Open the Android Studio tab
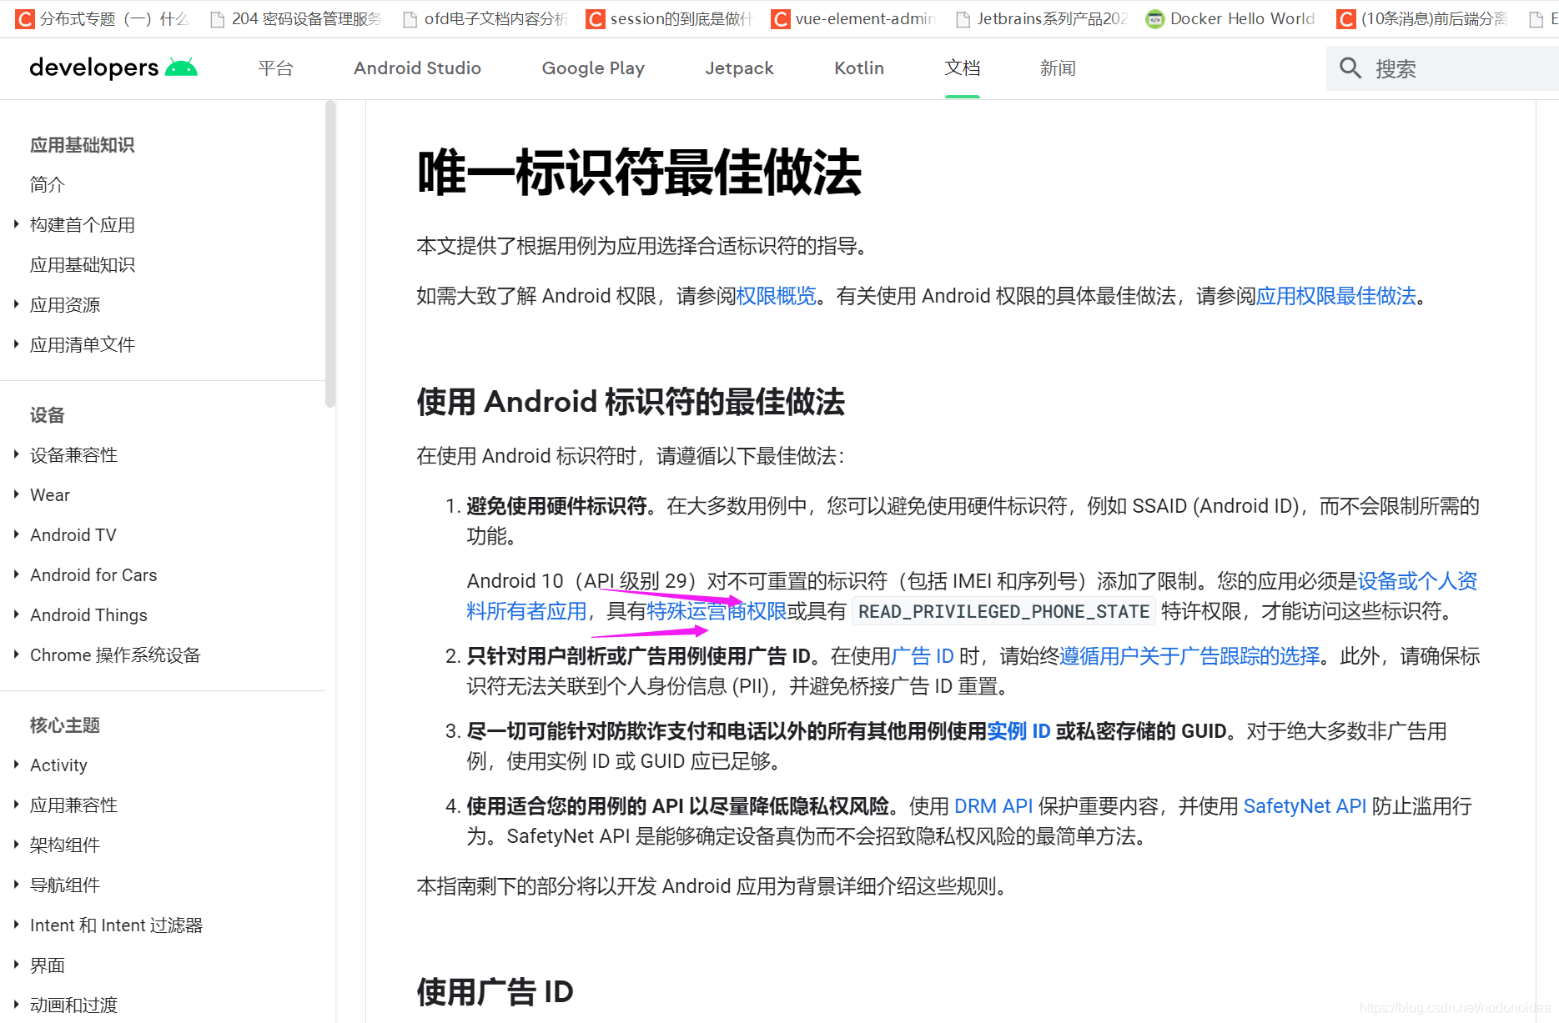 [x=417, y=68]
